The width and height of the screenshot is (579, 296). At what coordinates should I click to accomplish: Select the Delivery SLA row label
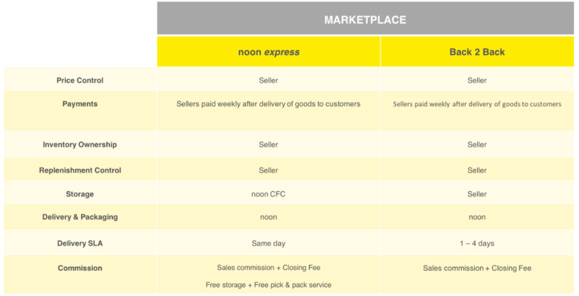click(80, 243)
